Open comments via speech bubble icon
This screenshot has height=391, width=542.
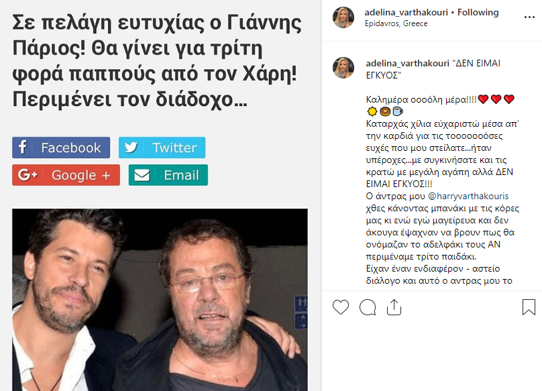click(x=368, y=307)
